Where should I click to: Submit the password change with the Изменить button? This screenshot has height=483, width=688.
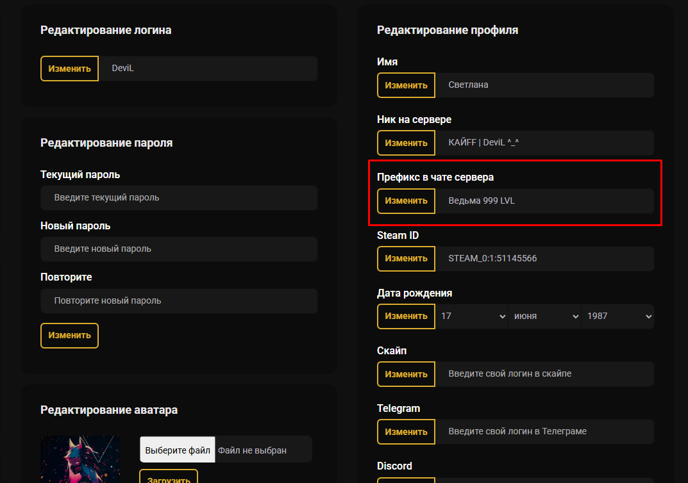pos(69,335)
